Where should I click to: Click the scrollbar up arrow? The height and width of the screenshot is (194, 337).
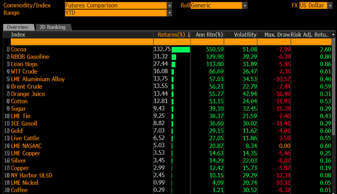coord(333,34)
